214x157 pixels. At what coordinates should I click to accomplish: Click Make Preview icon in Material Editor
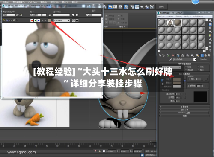[210, 39]
